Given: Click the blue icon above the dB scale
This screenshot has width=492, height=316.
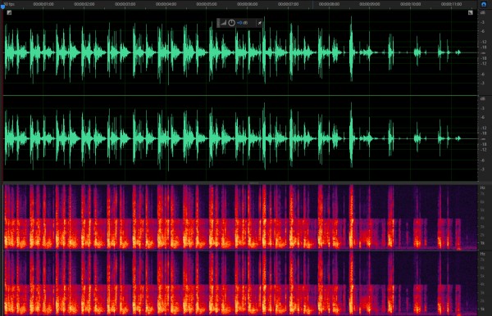Looking at the screenshot, I should pyautogui.click(x=483, y=4).
